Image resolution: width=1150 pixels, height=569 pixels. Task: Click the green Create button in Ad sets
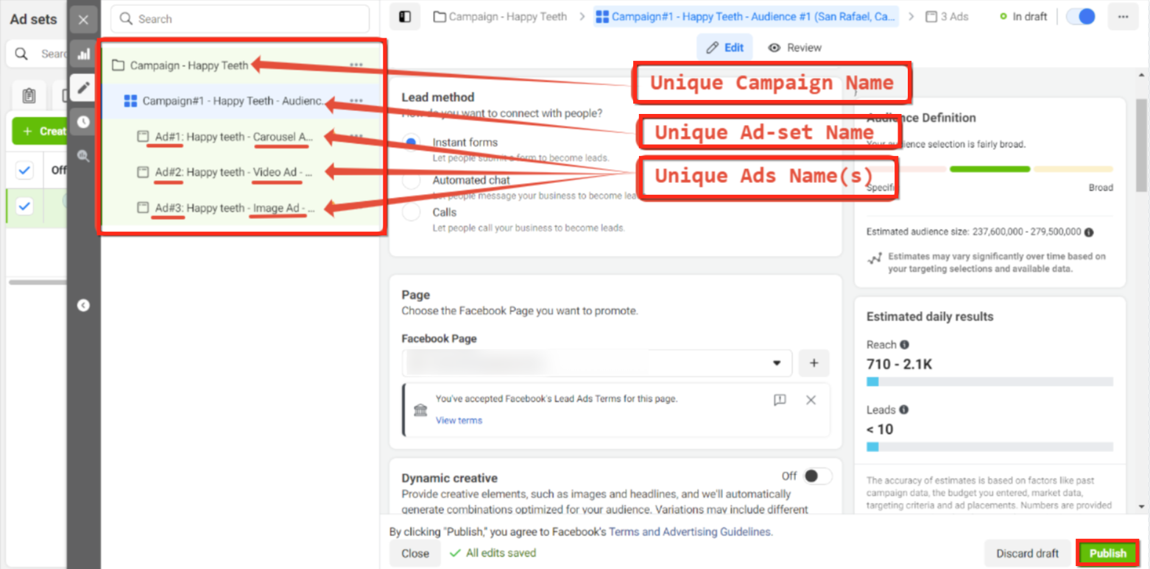click(x=40, y=131)
